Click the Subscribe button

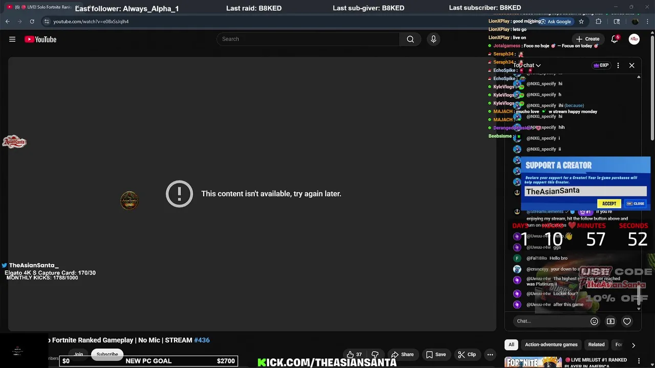pyautogui.click(x=107, y=354)
